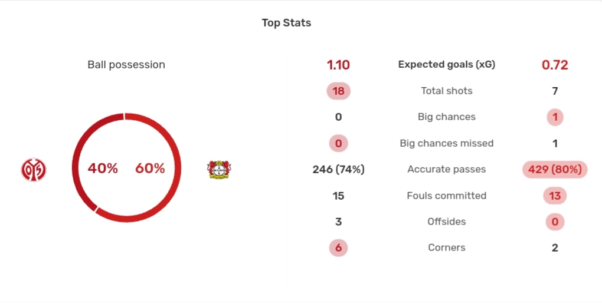Click the highlighted 18 total shots badge
This screenshot has height=307, width=602.
tap(338, 91)
